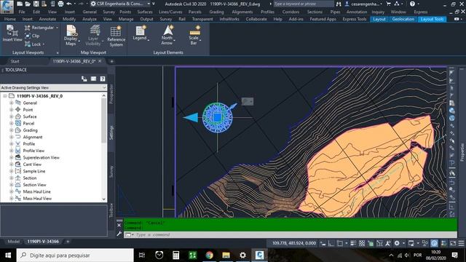The width and height of the screenshot is (466, 262).
Task: Open the Alignments menu
Action: click(242, 12)
